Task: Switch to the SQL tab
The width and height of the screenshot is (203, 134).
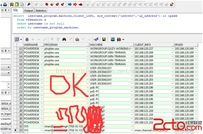Action: (16, 10)
